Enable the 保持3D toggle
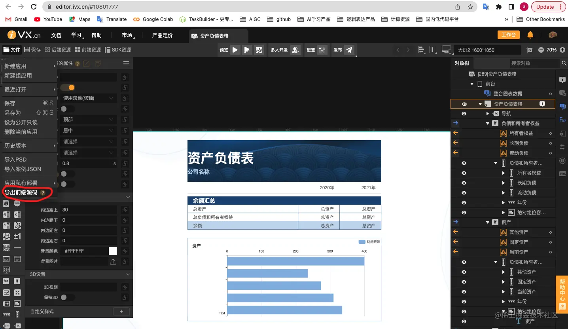Screen dimensions: 568x329 click(68, 297)
